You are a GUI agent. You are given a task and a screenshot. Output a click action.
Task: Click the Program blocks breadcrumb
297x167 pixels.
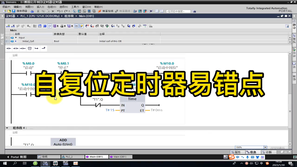point(69,16)
